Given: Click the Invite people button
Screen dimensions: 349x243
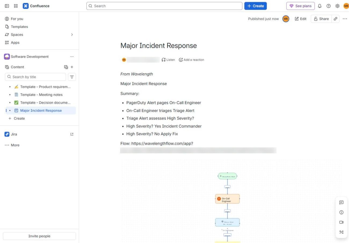Looking at the screenshot, I should 39,236.
